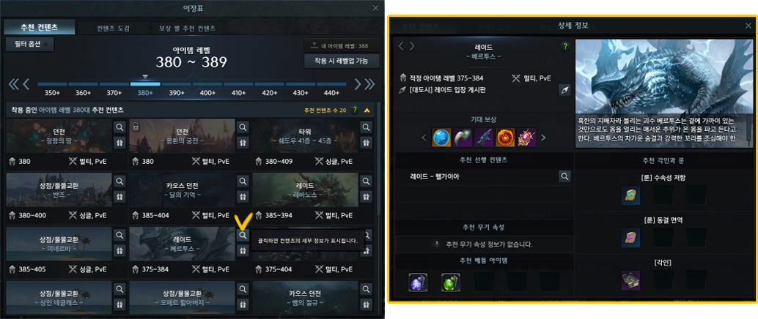This screenshot has width=758, height=319.
Task: Click the magnifier icon for 타워 쉐도우 41층
Action: [366, 127]
